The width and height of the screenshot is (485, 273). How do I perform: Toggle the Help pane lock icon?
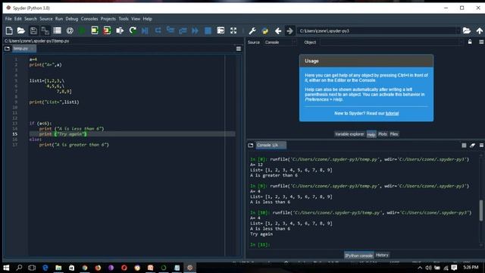tap(470, 42)
